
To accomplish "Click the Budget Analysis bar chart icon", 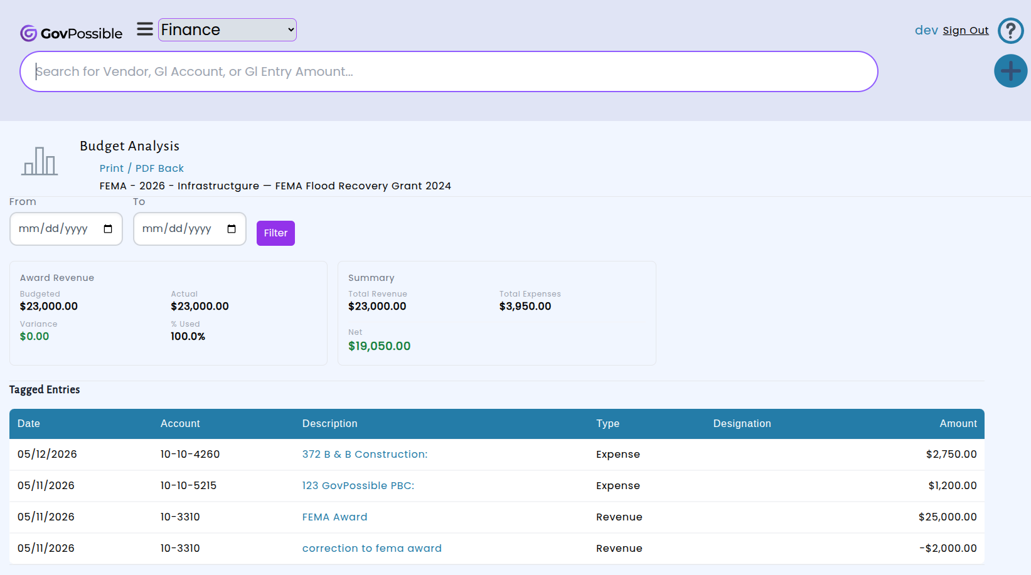I will pos(40,161).
